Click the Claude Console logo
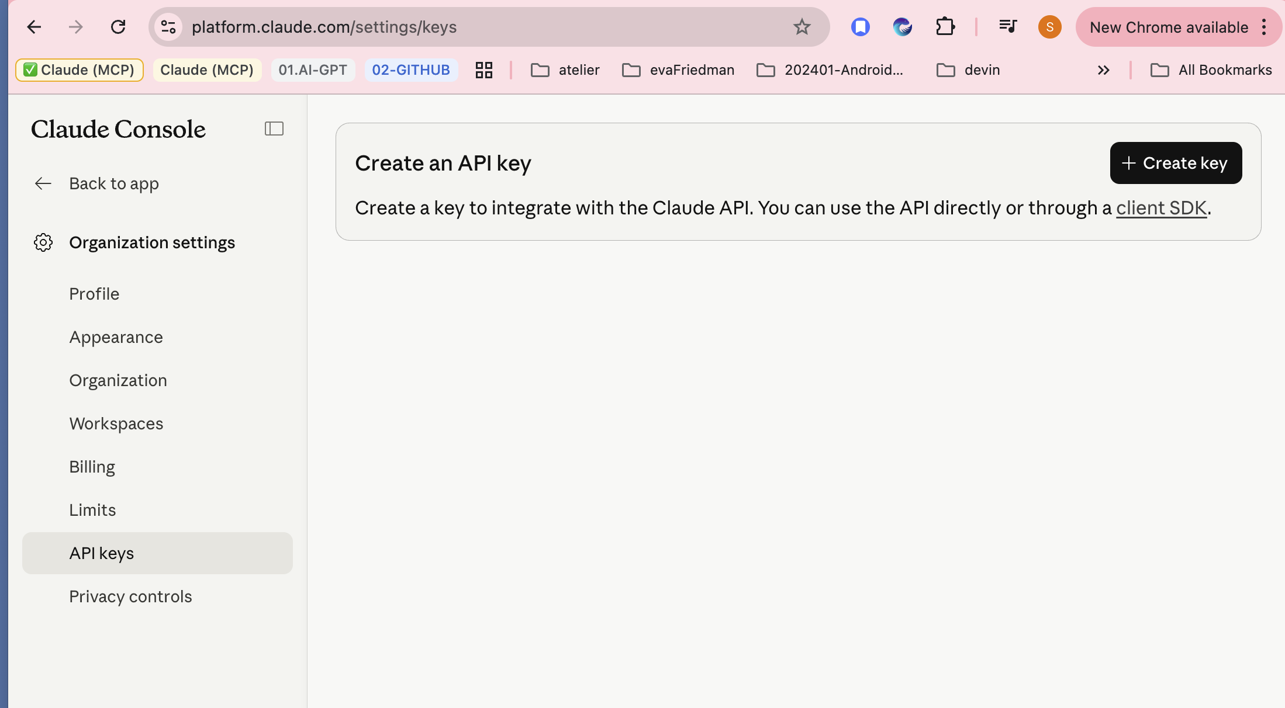Screen dimensions: 1285x708 [x=118, y=129]
